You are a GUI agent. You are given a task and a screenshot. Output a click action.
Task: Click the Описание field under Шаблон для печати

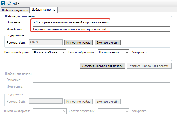[101, 80]
